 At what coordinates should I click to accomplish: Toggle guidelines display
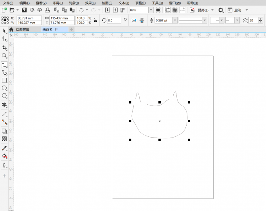click(x=183, y=10)
